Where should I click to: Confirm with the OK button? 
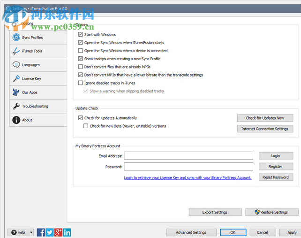233,232
